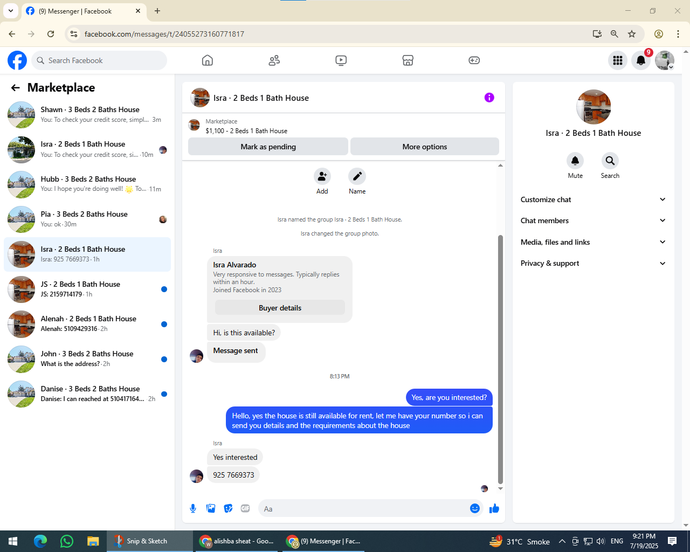Expand Media, files and links section
The width and height of the screenshot is (690, 552).
(594, 242)
